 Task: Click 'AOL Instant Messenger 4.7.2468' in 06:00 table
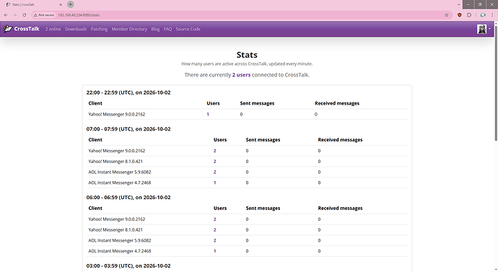tap(119, 251)
